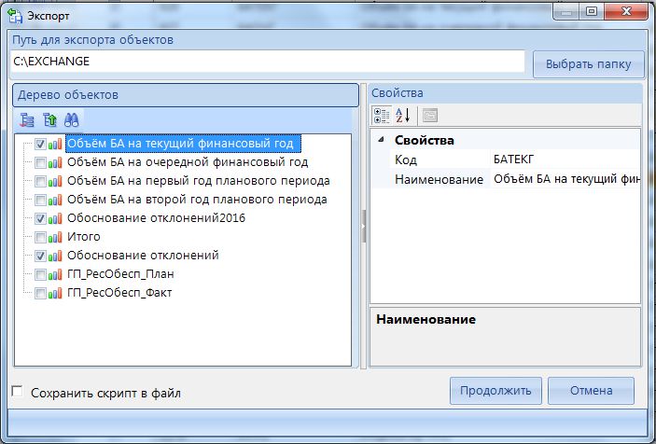Check the ГП_РесОбесп_План checkbox
This screenshot has width=656, height=444.
click(x=40, y=274)
